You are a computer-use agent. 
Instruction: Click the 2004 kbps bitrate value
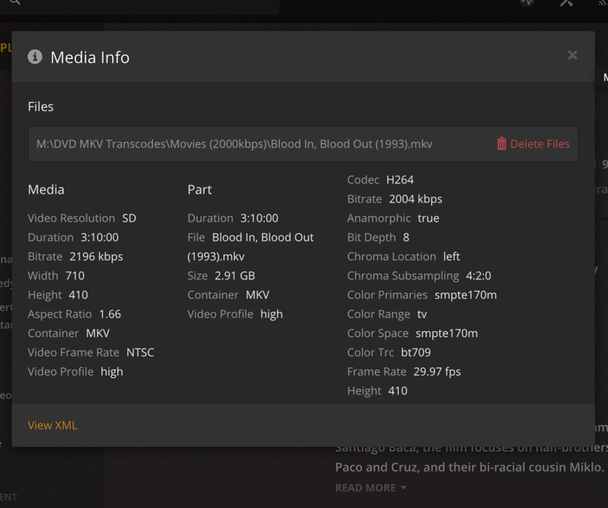pos(416,199)
